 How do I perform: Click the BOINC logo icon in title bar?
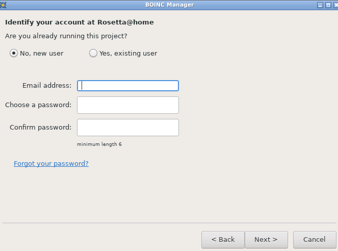3,5
